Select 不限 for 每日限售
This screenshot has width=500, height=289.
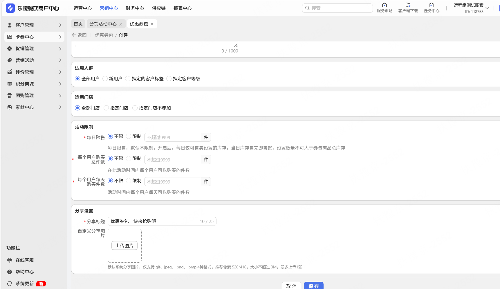[x=110, y=136]
